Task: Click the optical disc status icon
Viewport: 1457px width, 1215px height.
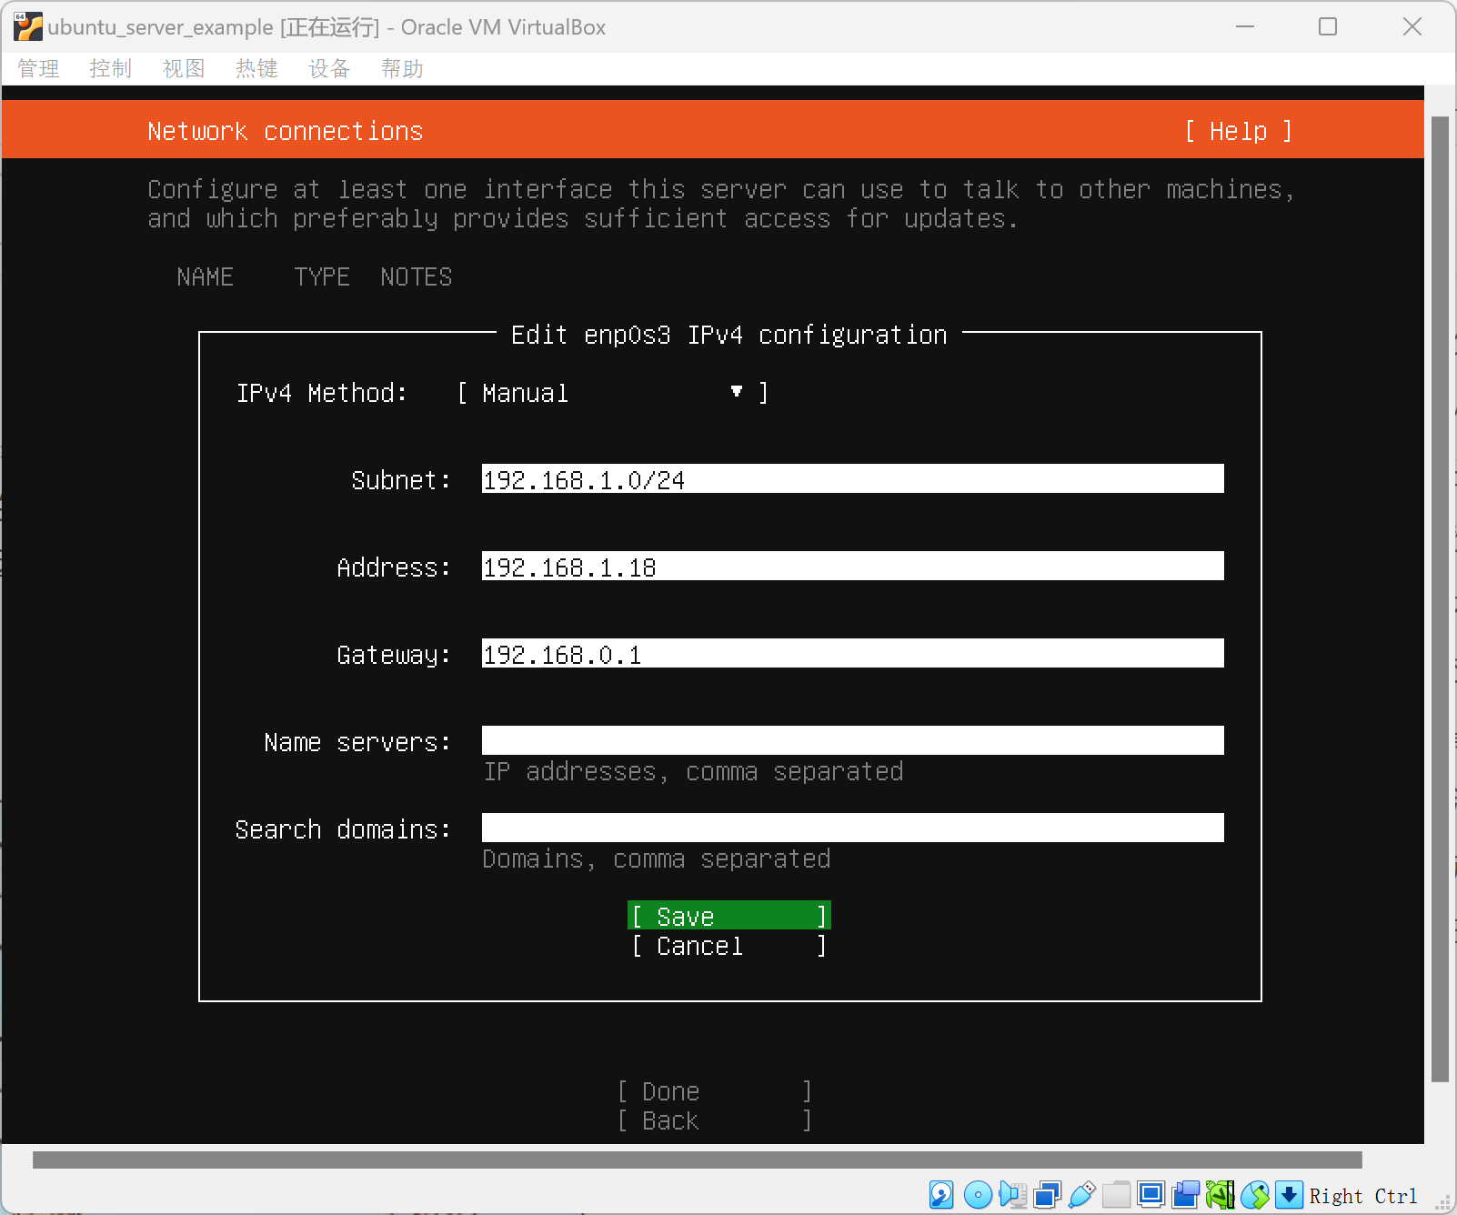Action: [x=978, y=1194]
